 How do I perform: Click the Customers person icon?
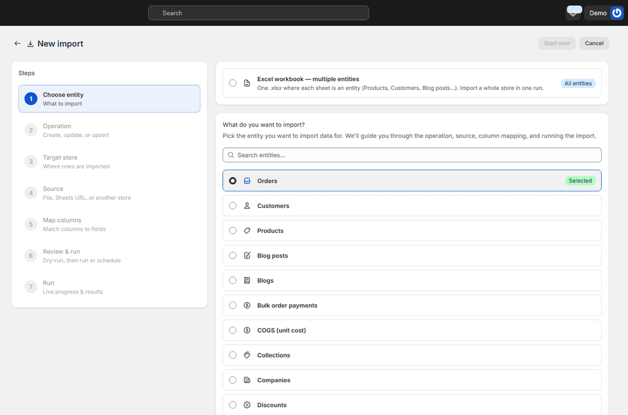[x=247, y=206]
